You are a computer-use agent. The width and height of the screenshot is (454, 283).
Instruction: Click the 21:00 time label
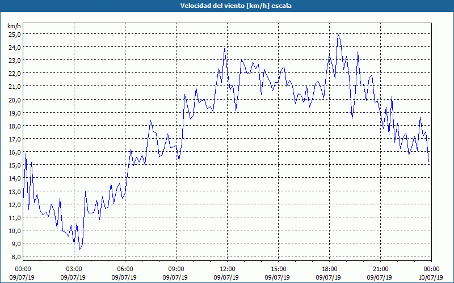(380, 269)
